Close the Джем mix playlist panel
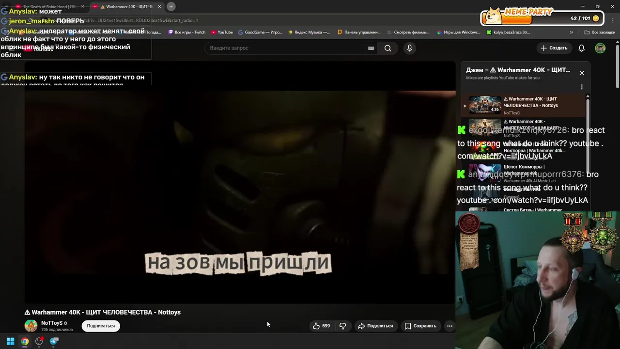620x349 pixels. pyautogui.click(x=582, y=73)
